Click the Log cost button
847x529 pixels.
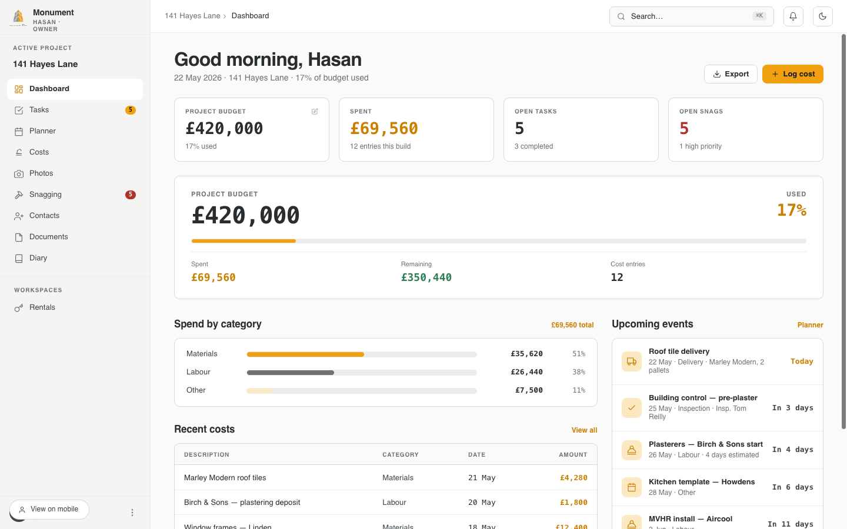(792, 74)
